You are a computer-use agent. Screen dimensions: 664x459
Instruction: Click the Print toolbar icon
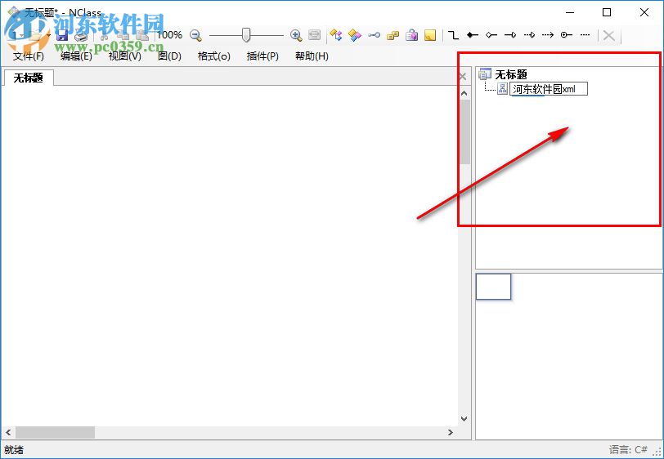point(80,36)
